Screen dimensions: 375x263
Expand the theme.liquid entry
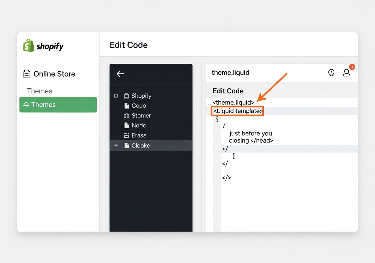(x=233, y=102)
